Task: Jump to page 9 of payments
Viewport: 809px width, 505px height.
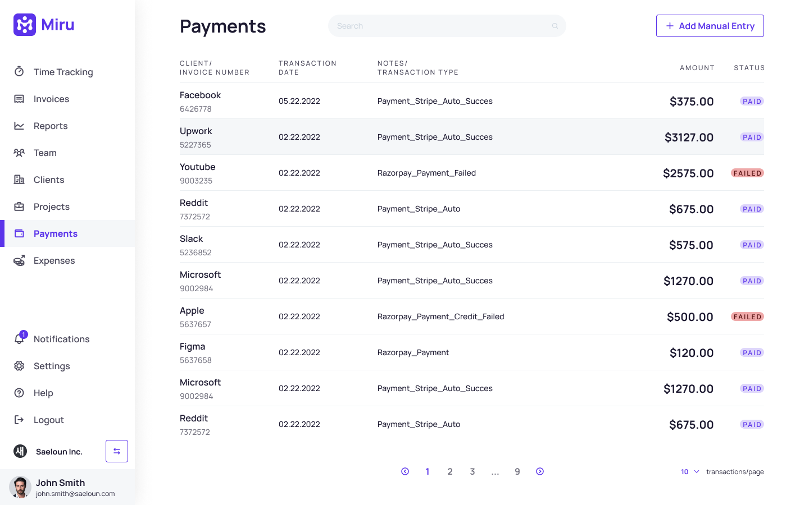Action: pyautogui.click(x=517, y=471)
